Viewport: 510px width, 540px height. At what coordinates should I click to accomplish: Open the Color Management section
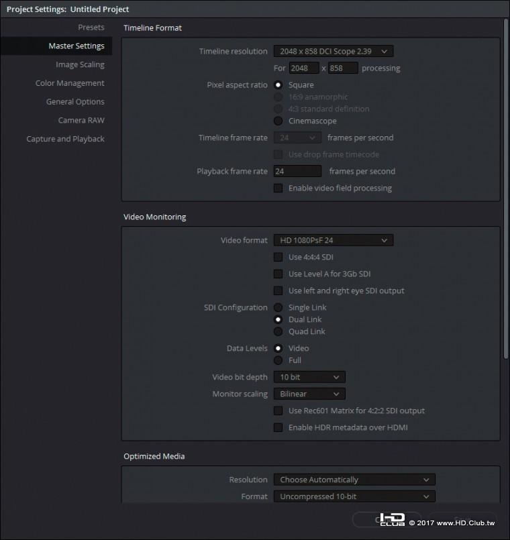point(70,83)
